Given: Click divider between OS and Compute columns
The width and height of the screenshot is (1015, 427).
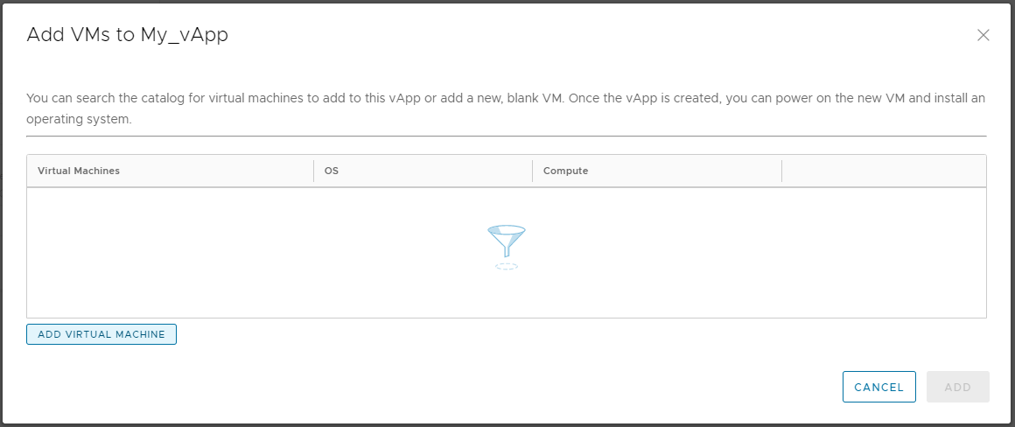Looking at the screenshot, I should coord(533,171).
